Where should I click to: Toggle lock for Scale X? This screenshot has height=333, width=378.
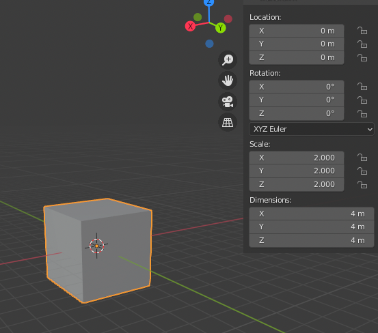(362, 158)
